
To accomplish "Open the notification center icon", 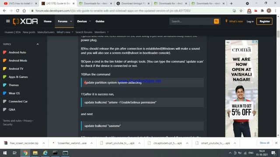I will pyautogui.click(x=273, y=153).
